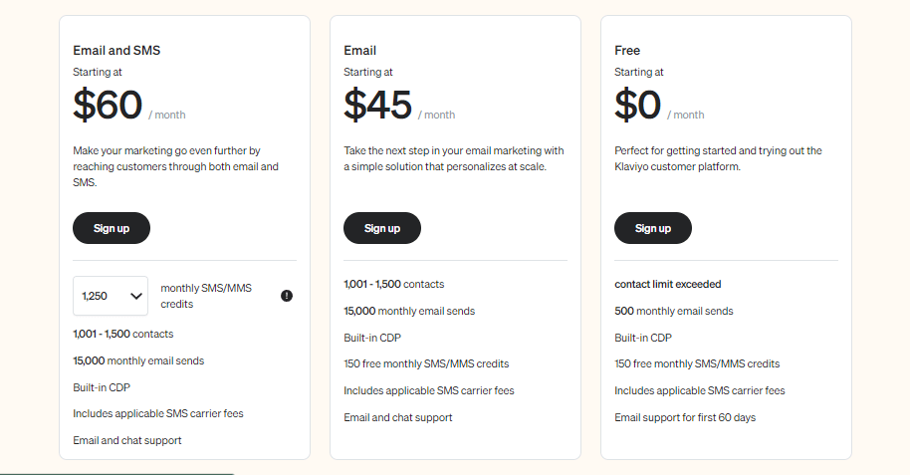Click the chevron arrow in the credits selector

[135, 296]
